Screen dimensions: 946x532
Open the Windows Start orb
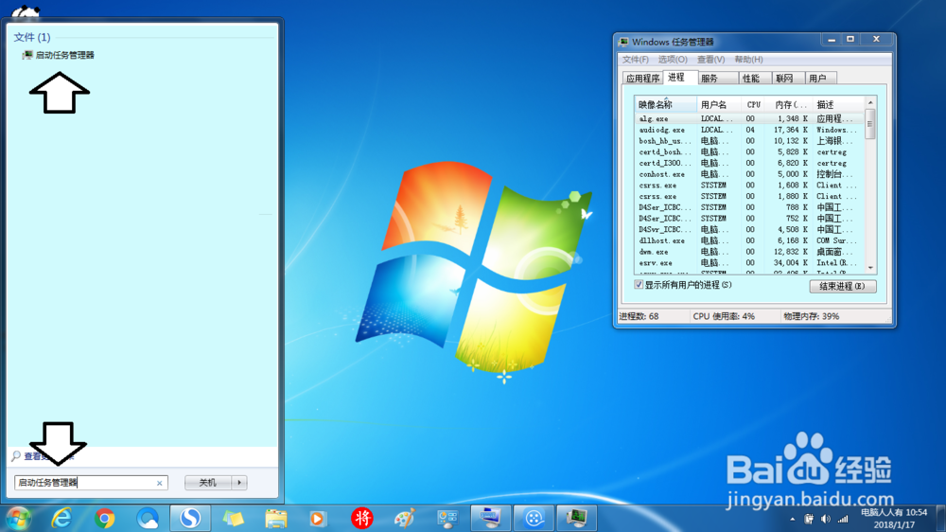click(x=18, y=518)
